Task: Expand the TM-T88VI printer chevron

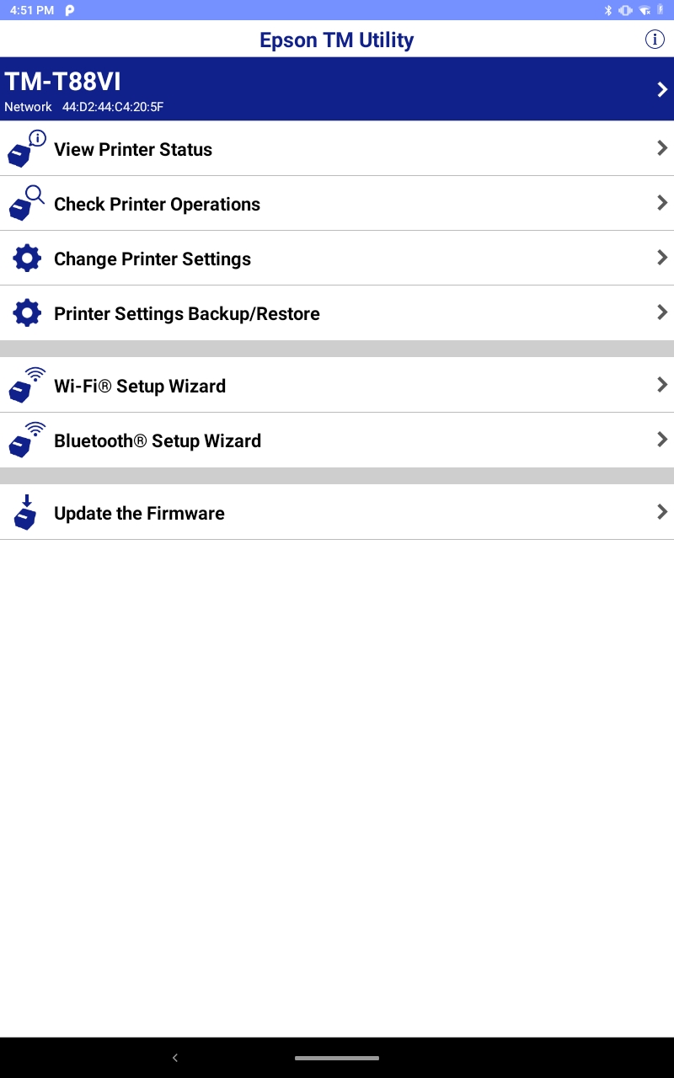Action: (x=662, y=89)
